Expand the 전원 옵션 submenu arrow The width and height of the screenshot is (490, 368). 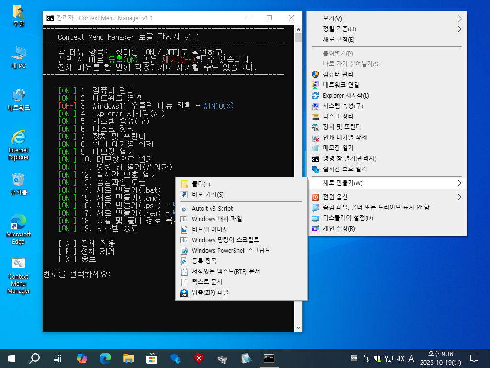pos(459,197)
